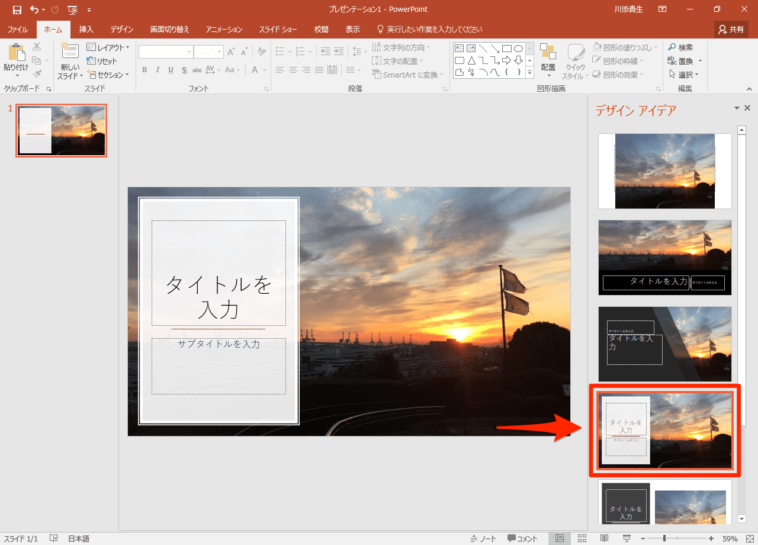The height and width of the screenshot is (545, 758).
Task: Click Reading View icon in status bar
Action: click(604, 538)
